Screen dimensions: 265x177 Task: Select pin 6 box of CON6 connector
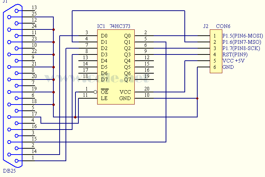pyautogui.click(x=215, y=67)
